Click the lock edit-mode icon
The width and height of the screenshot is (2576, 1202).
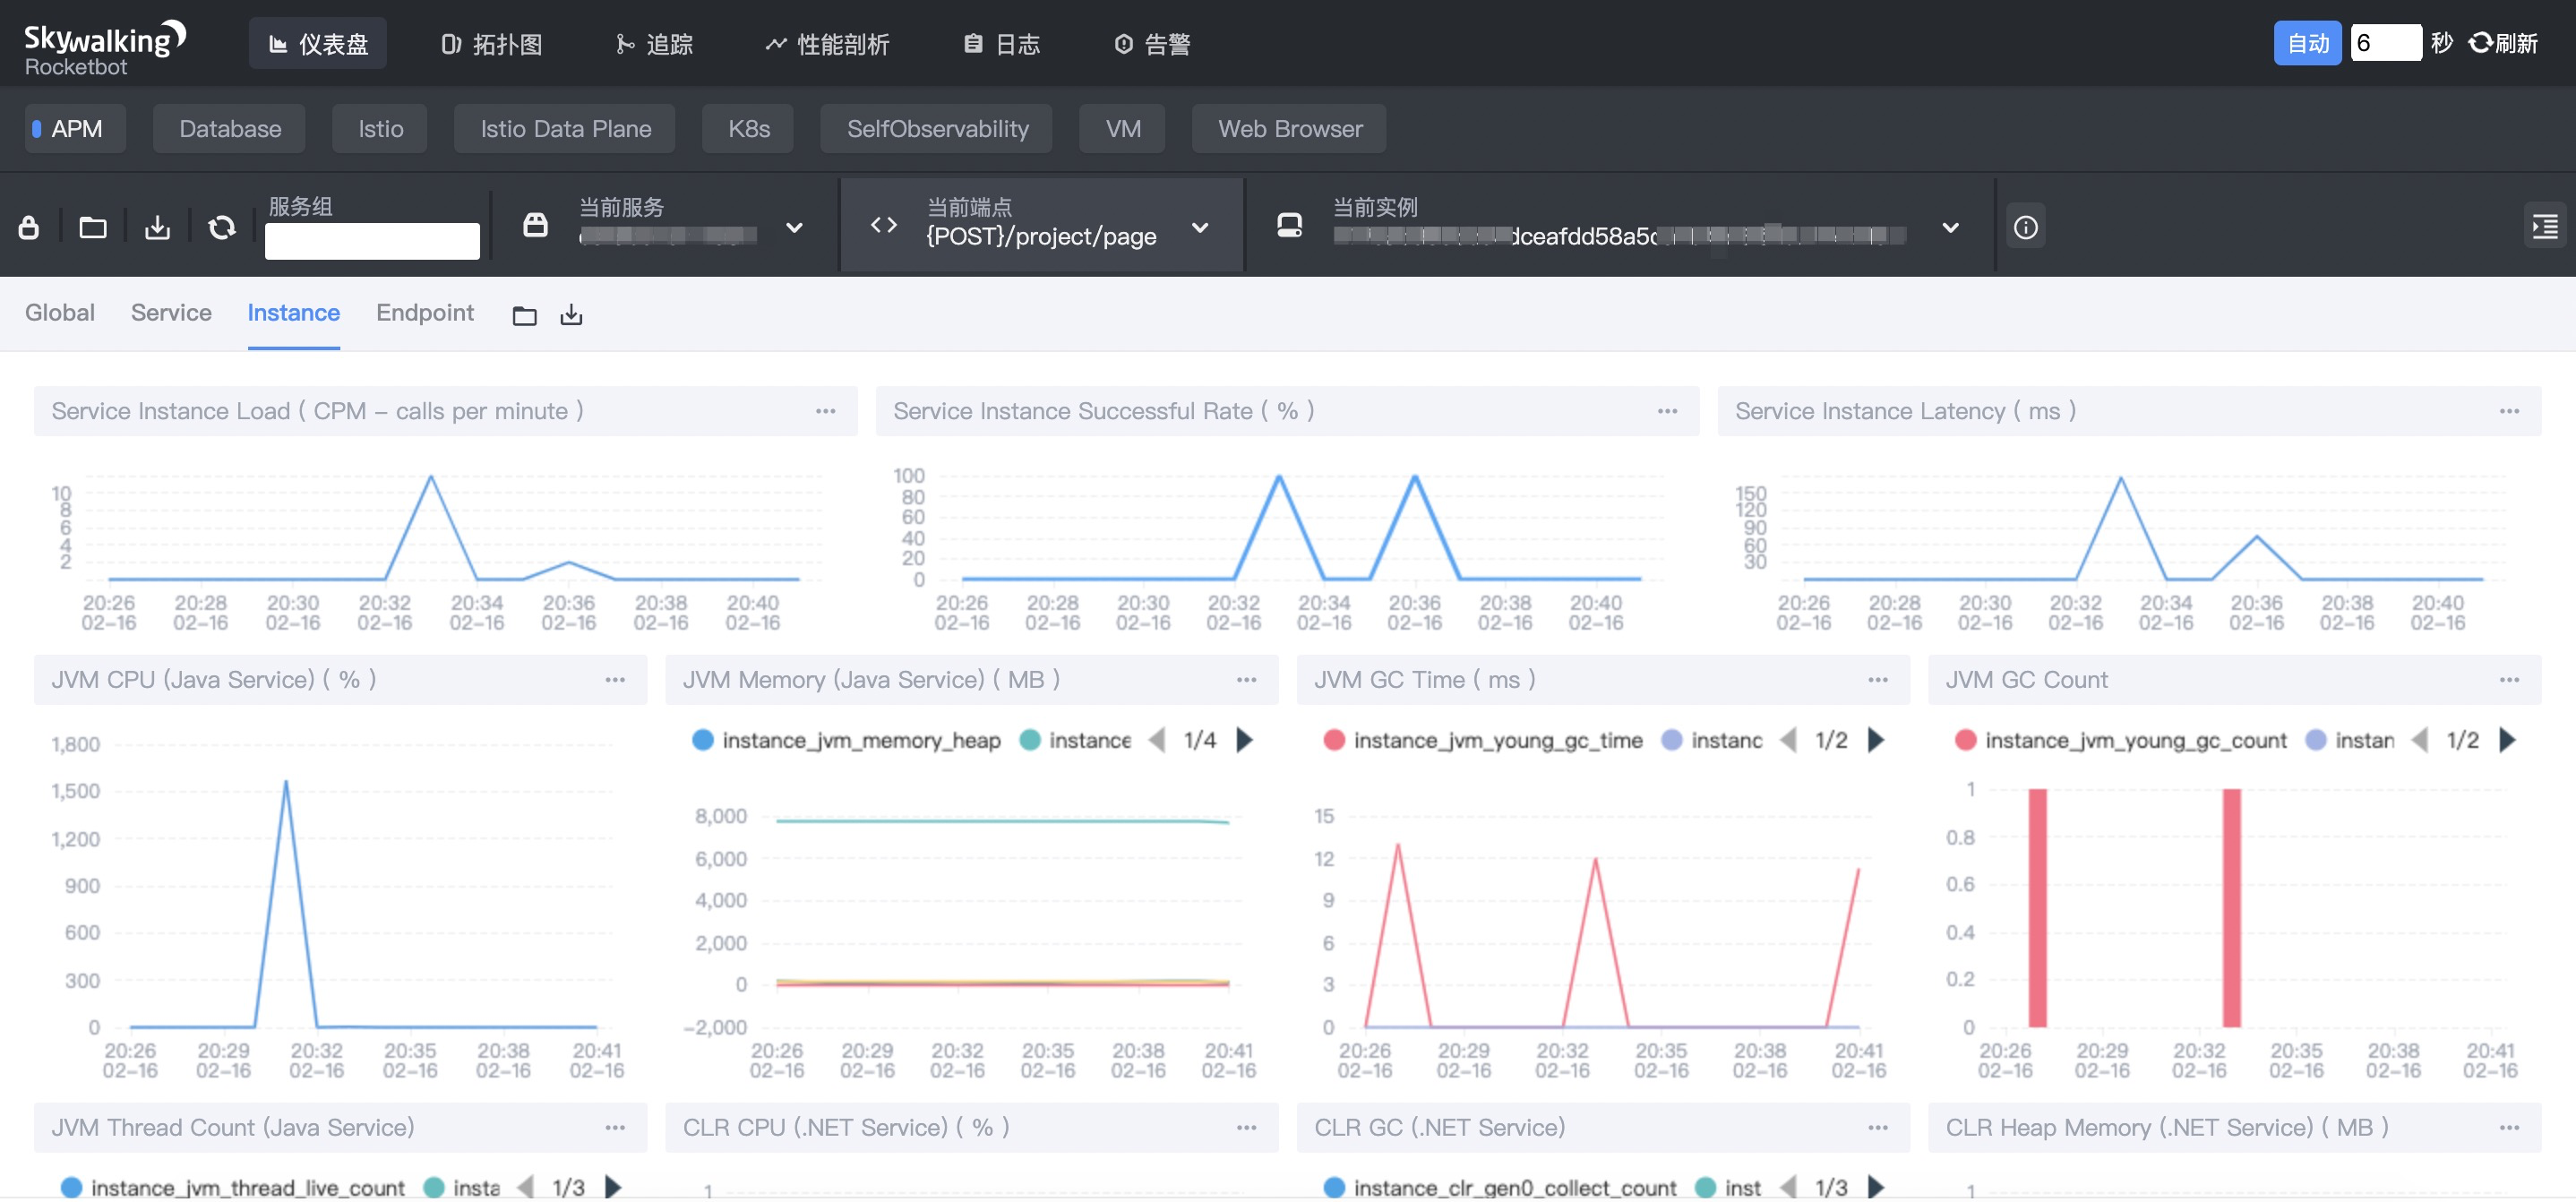(29, 228)
